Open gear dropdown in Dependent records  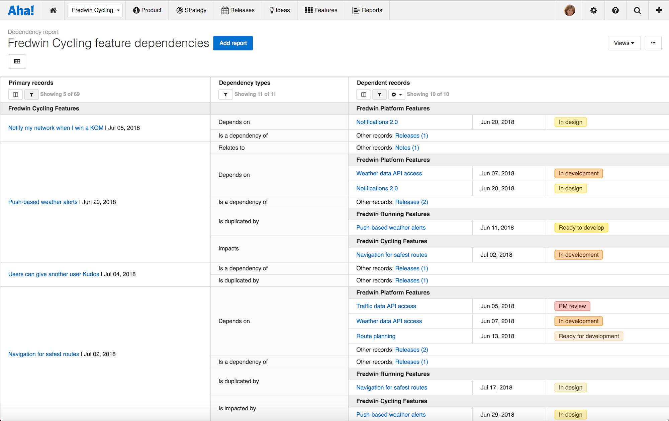(x=396, y=94)
